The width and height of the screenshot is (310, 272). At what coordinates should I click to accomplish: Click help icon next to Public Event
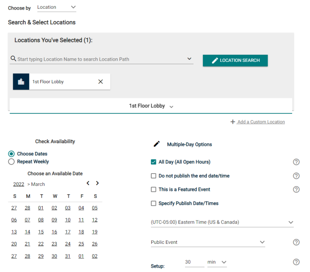296,242
